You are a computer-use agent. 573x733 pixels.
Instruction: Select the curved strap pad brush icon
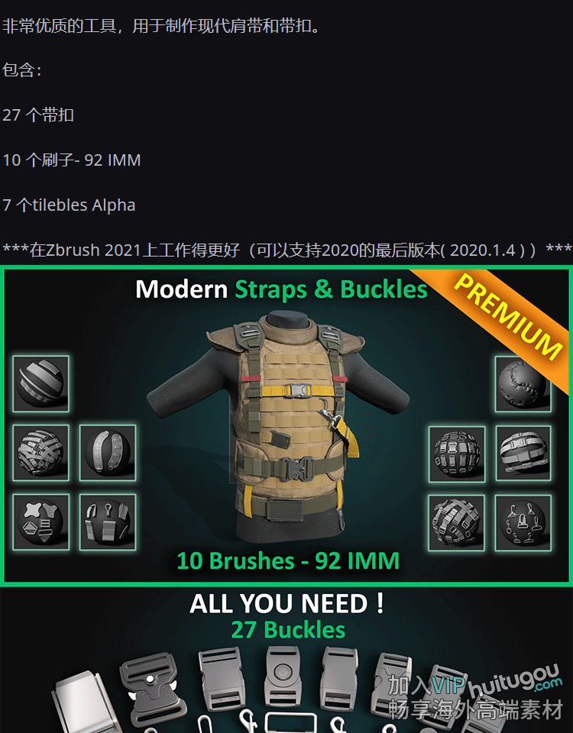tap(108, 453)
